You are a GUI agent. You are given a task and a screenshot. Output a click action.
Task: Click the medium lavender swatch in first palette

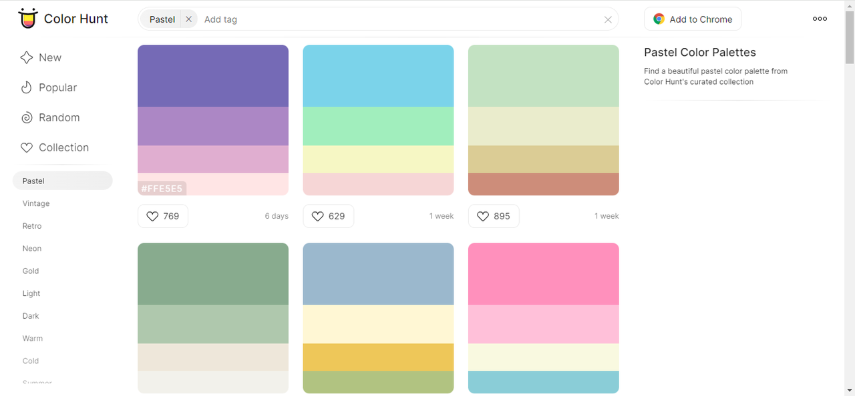pyautogui.click(x=213, y=126)
